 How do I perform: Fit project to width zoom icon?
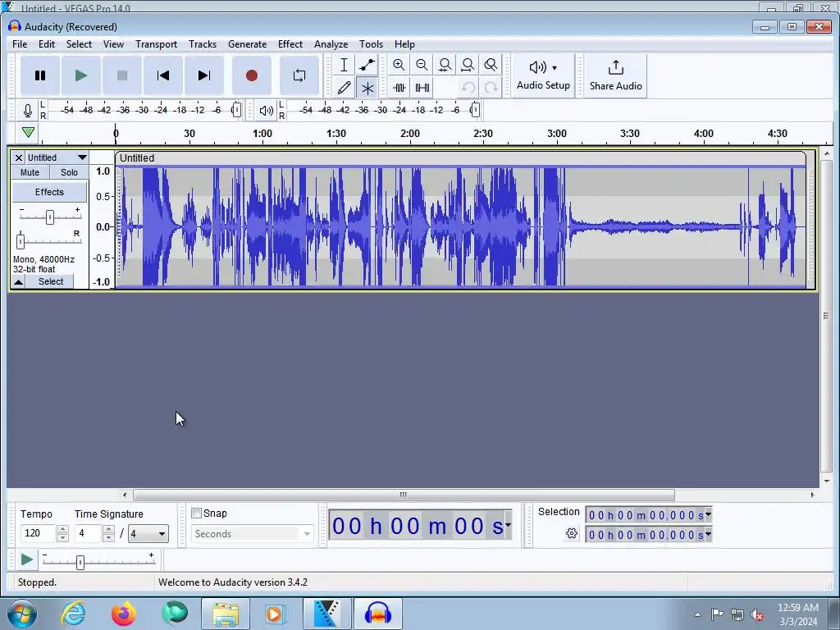point(468,66)
